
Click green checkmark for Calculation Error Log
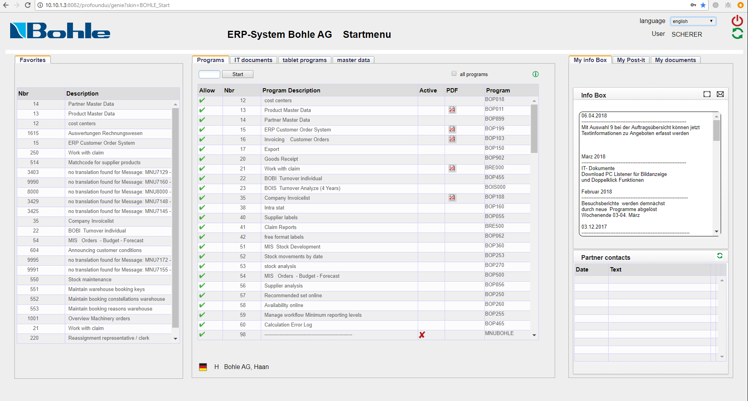tap(202, 325)
